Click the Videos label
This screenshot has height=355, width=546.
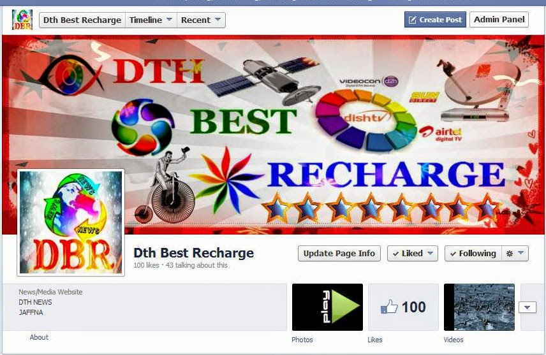[454, 340]
